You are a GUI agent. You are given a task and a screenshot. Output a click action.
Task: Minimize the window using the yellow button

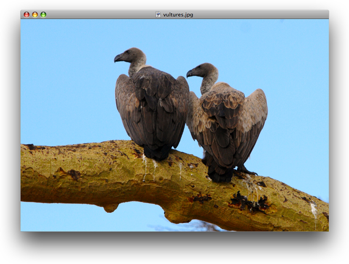(35, 15)
